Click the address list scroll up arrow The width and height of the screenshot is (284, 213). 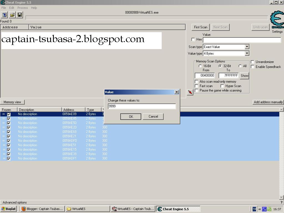[281, 109]
